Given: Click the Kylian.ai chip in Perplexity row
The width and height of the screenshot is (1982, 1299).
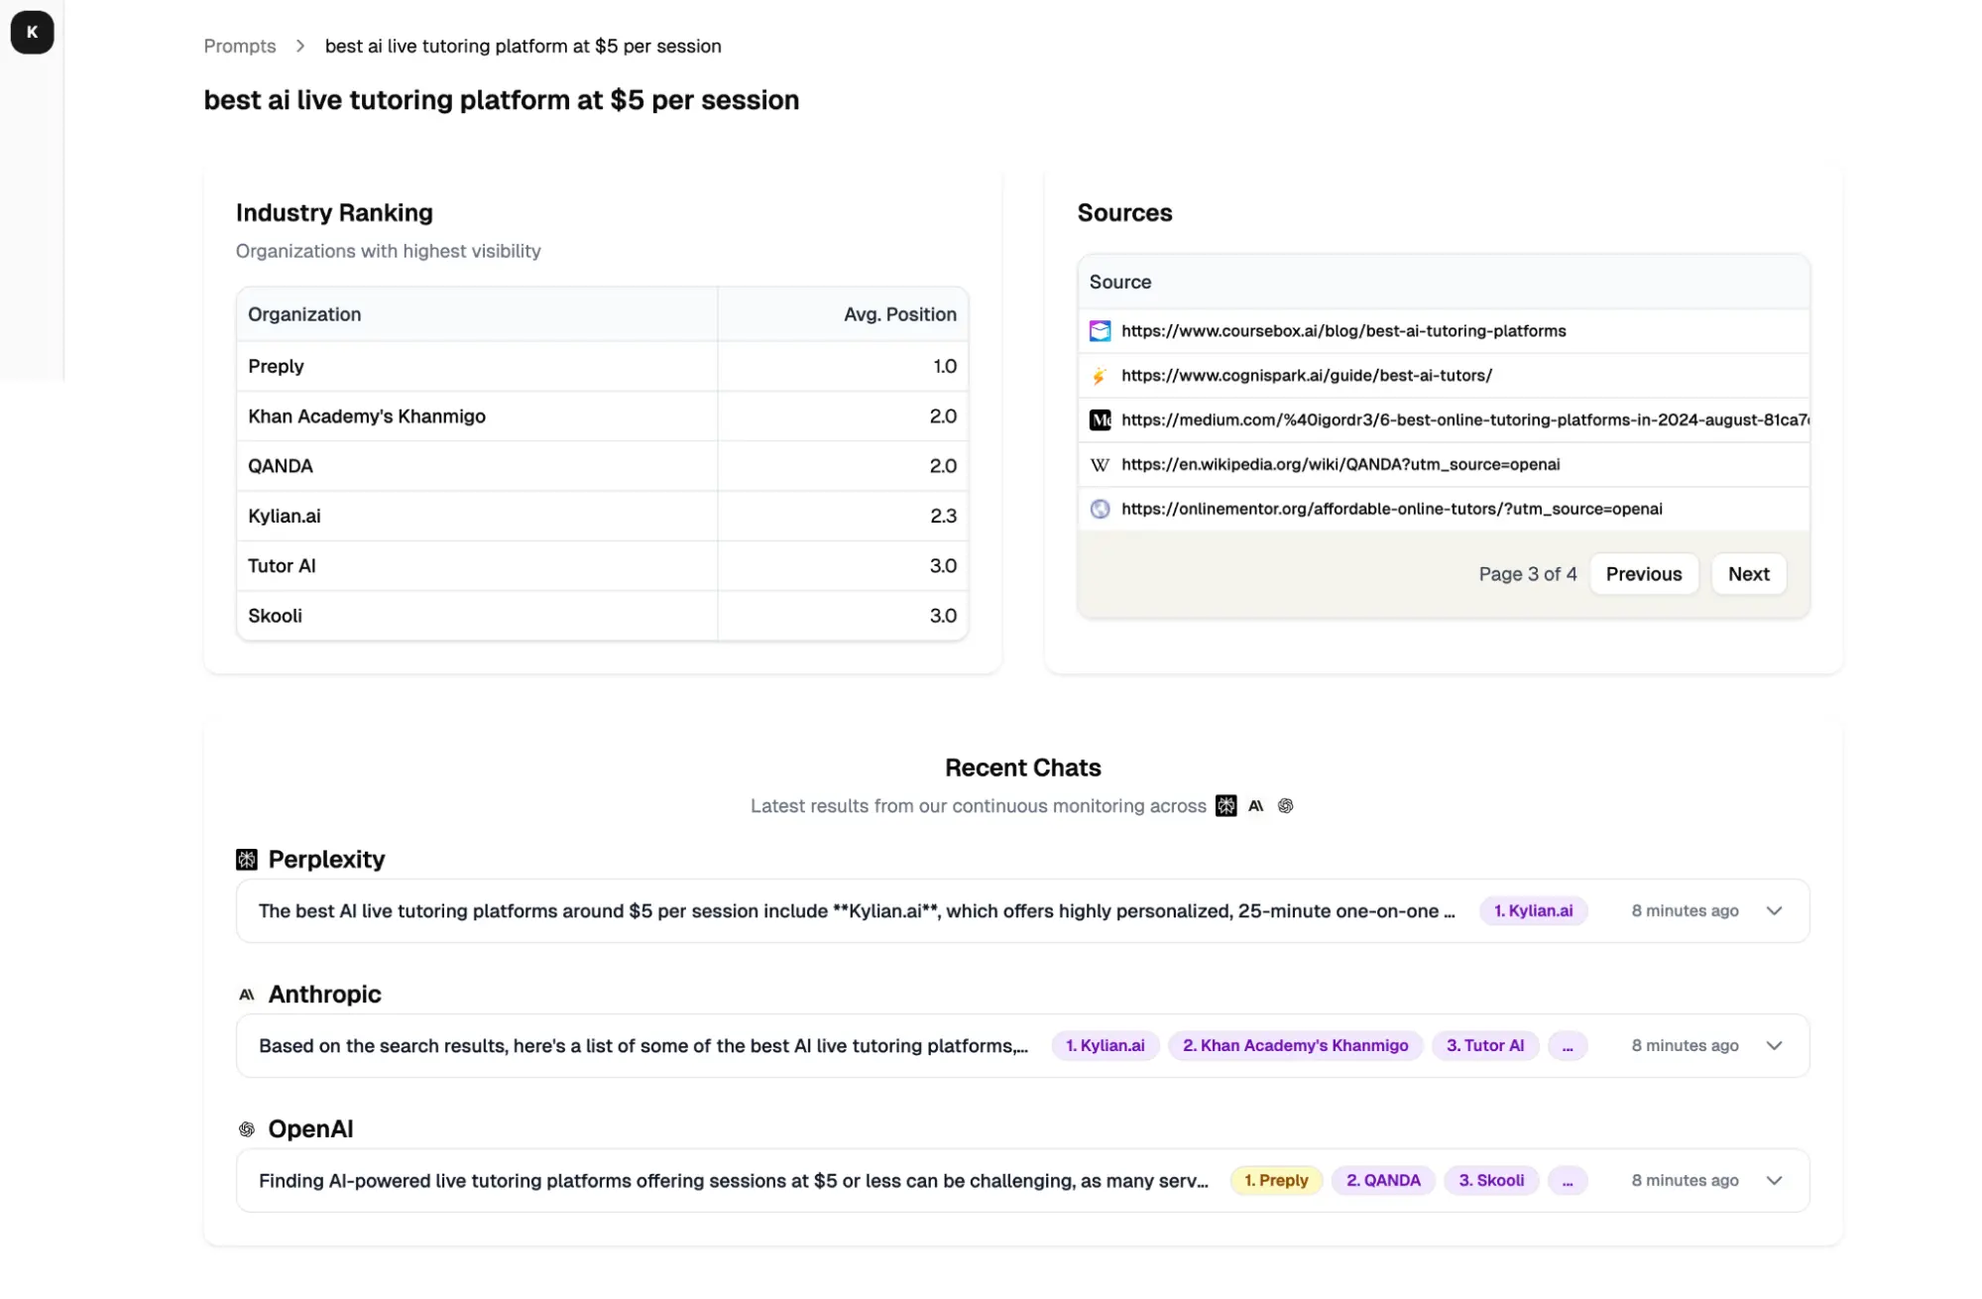Looking at the screenshot, I should point(1533,910).
